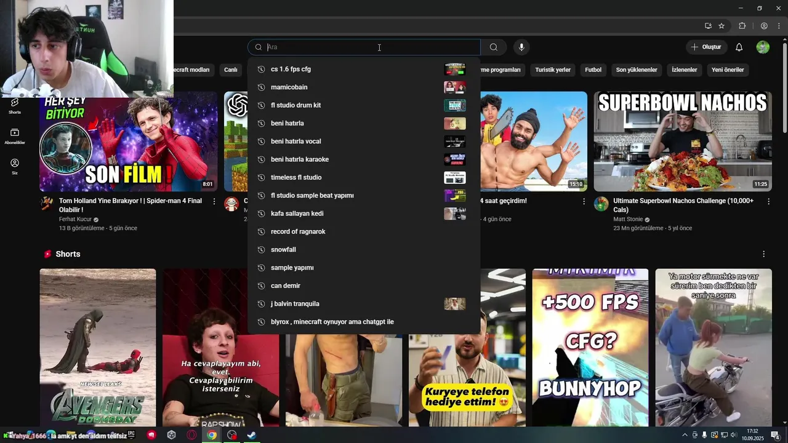Select 'can demir' suggestion
Image resolution: width=788 pixels, height=443 pixels.
(364, 285)
